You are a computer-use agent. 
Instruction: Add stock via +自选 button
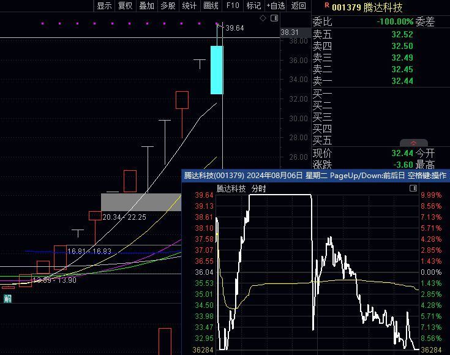pos(276,6)
